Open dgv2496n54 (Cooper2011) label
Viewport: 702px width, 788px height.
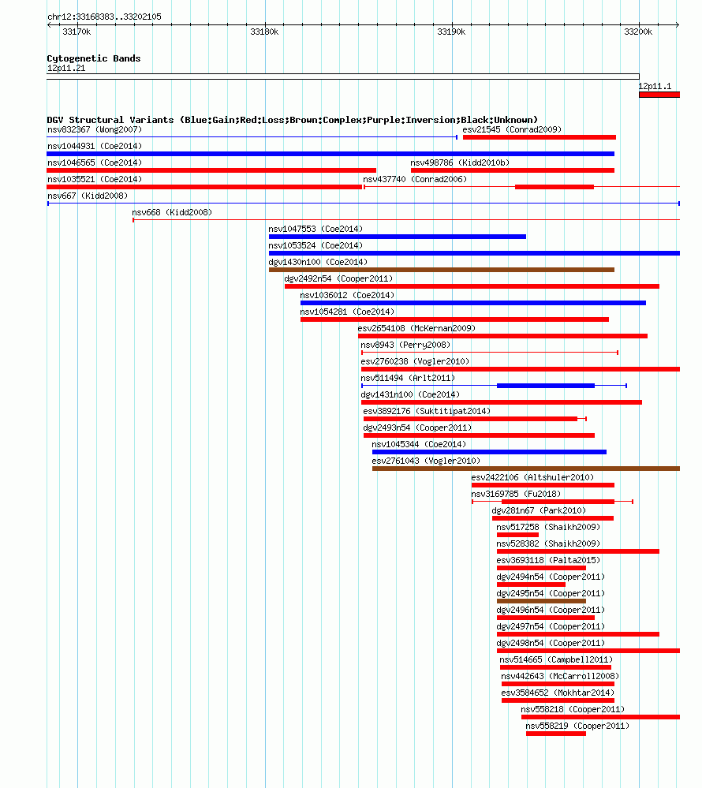click(x=551, y=611)
